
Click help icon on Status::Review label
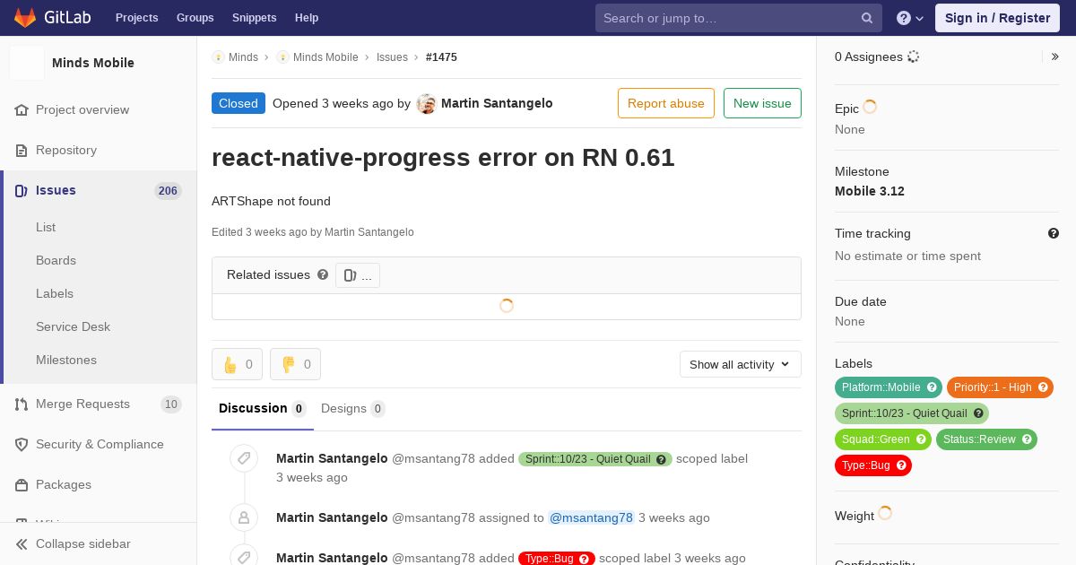1027,439
